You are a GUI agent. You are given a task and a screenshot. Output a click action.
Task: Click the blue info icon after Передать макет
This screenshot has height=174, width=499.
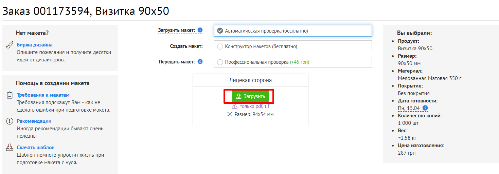(200, 61)
